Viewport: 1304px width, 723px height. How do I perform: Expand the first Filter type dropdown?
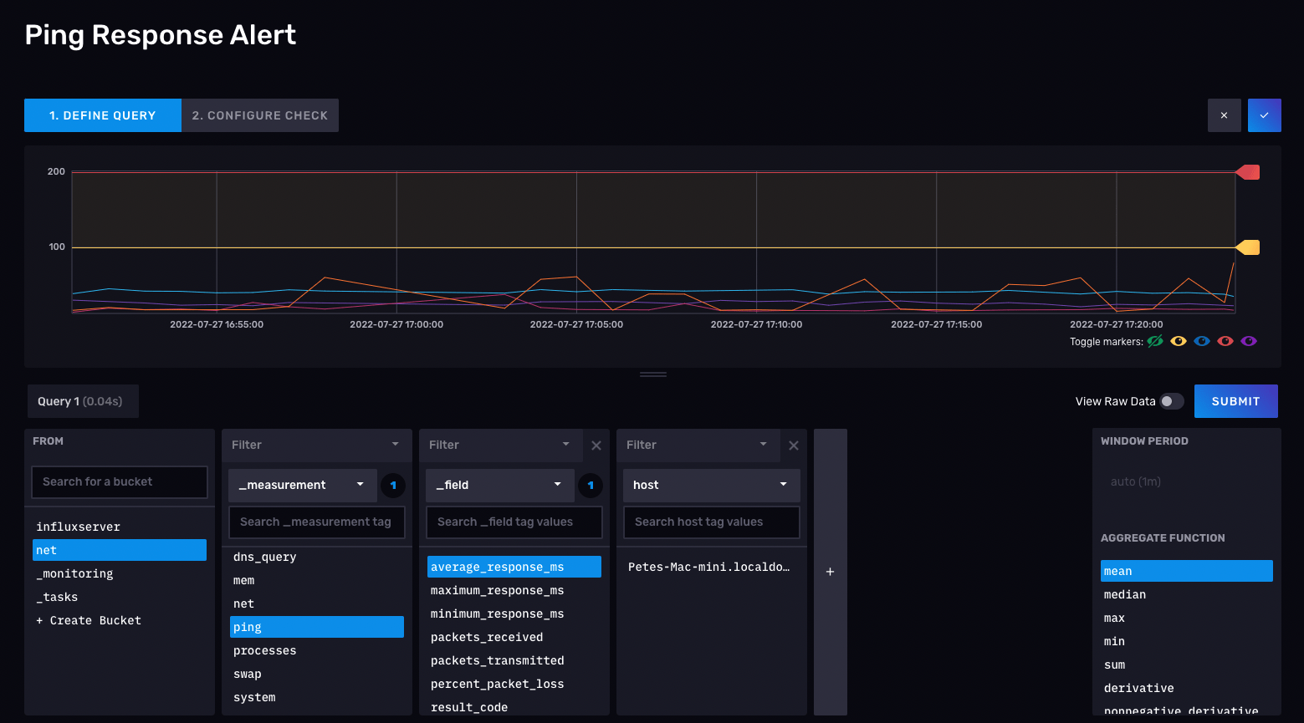[316, 445]
